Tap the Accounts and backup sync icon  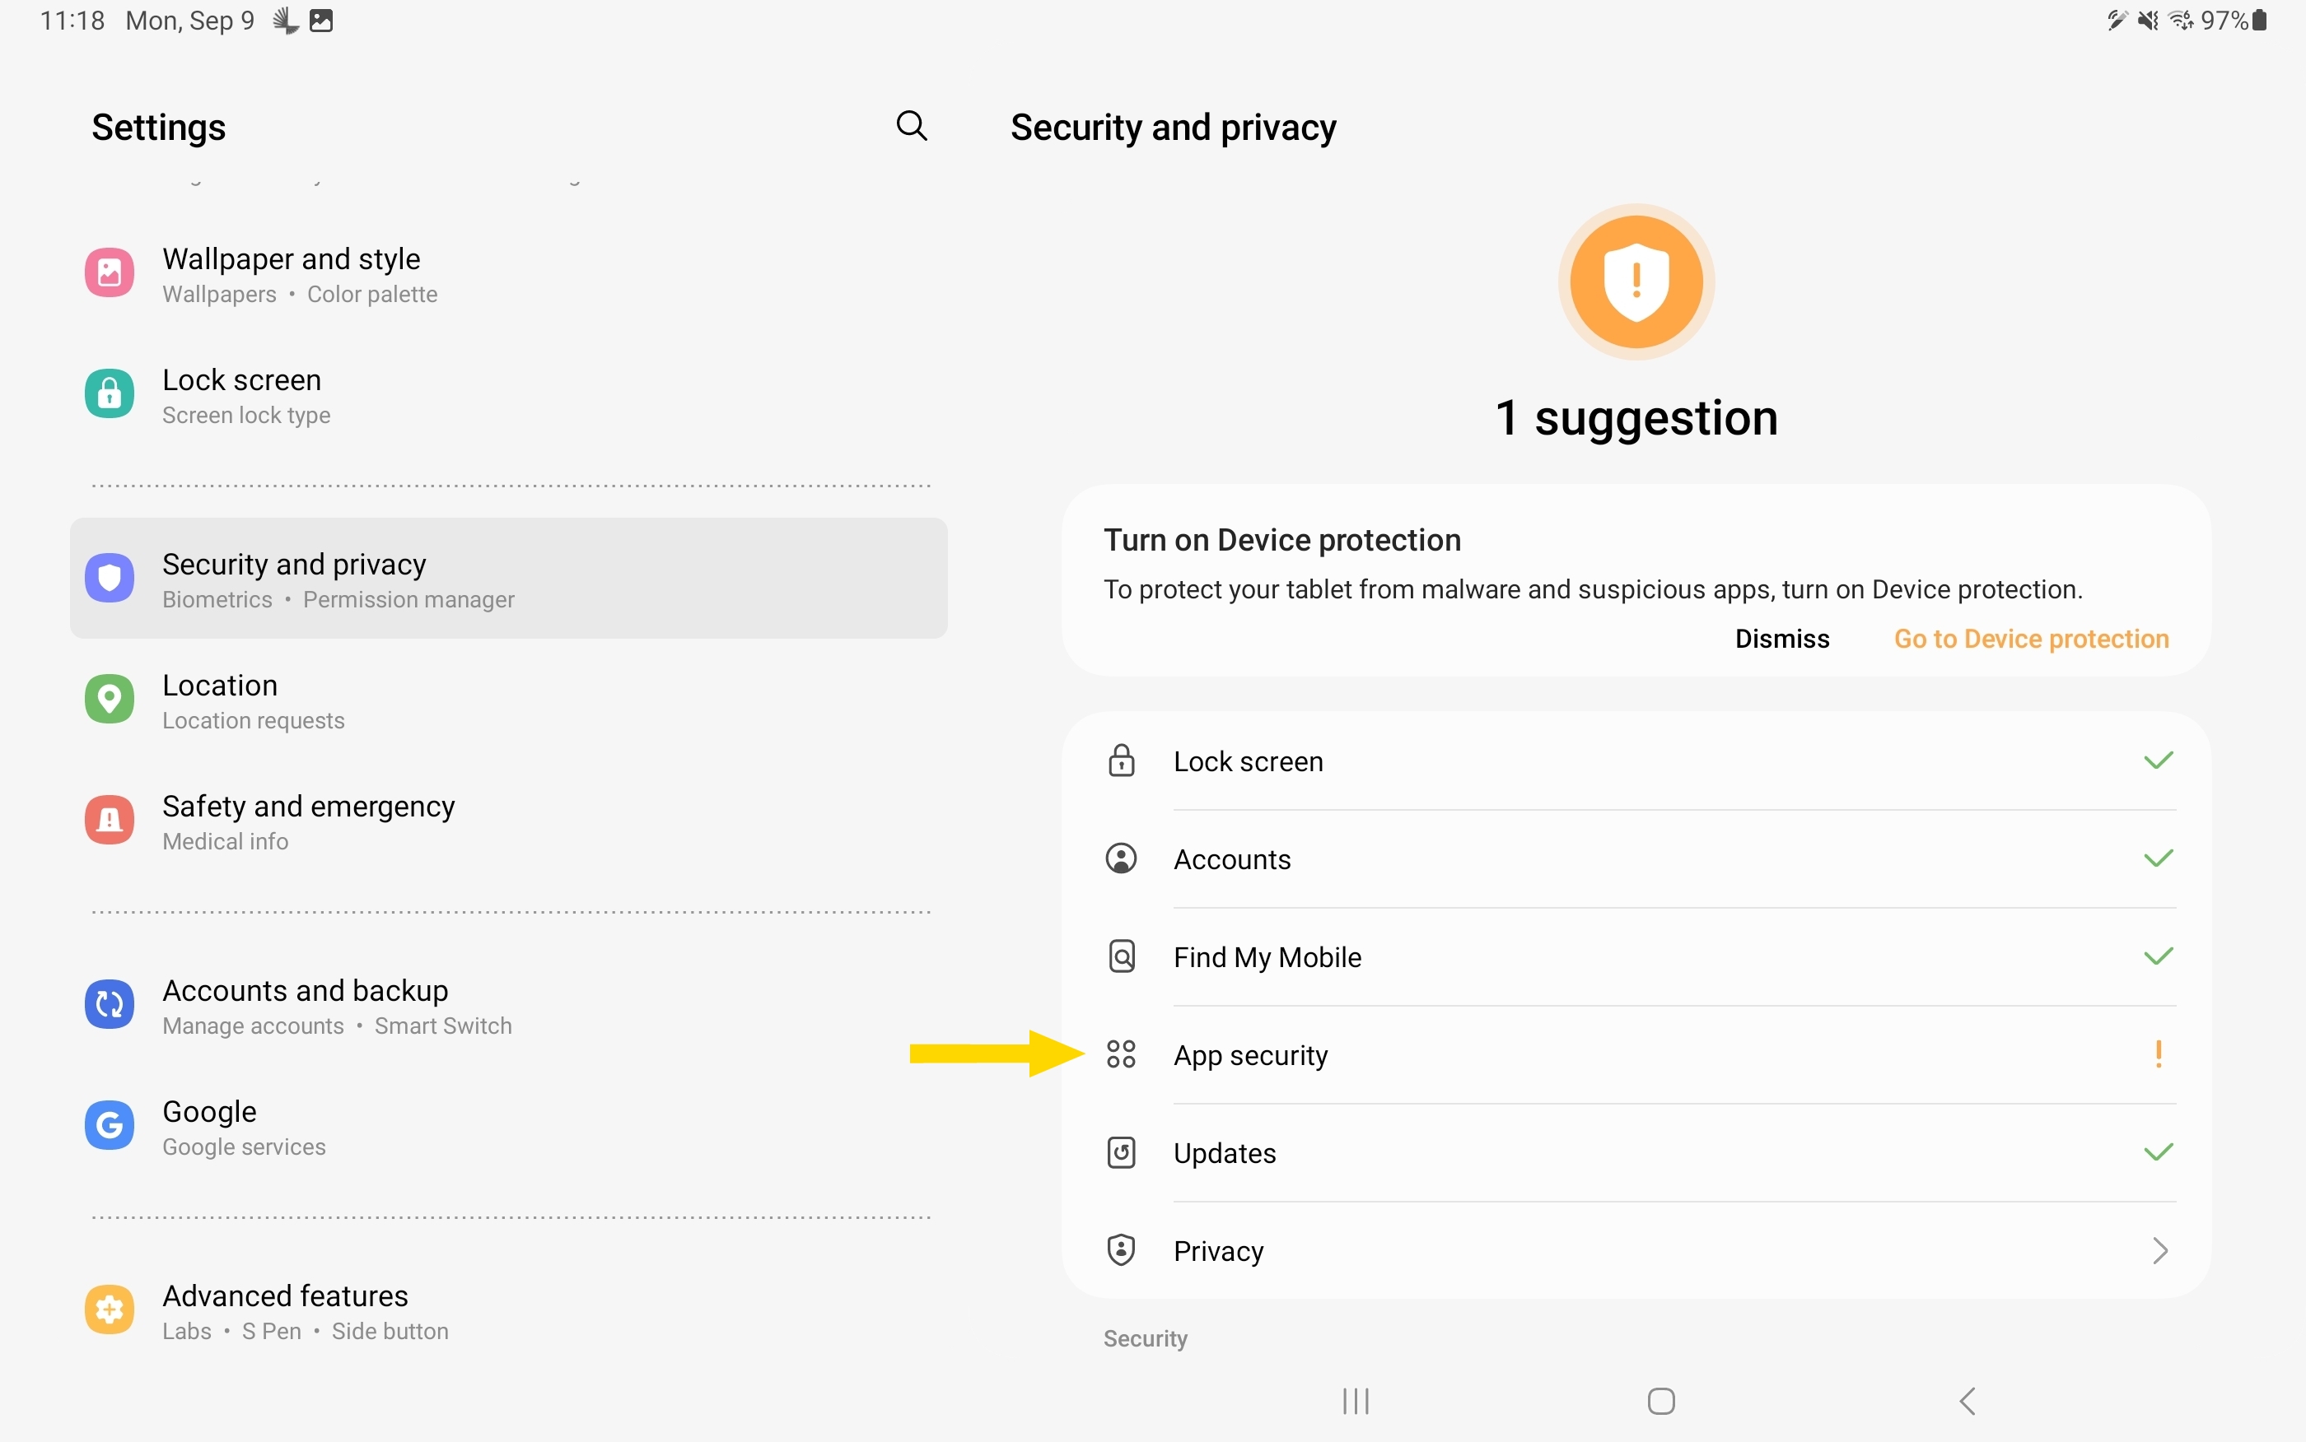click(x=110, y=1004)
